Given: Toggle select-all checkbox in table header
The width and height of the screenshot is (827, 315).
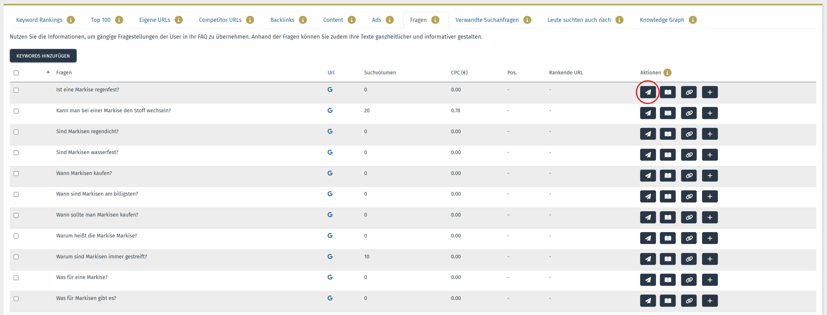Looking at the screenshot, I should coord(16,73).
